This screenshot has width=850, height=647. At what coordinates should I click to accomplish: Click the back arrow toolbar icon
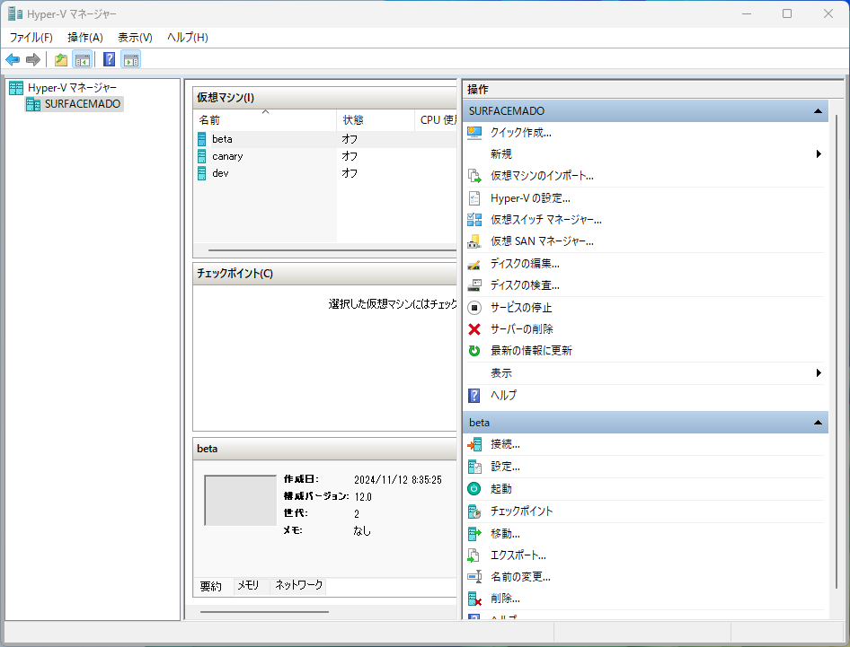click(x=13, y=59)
